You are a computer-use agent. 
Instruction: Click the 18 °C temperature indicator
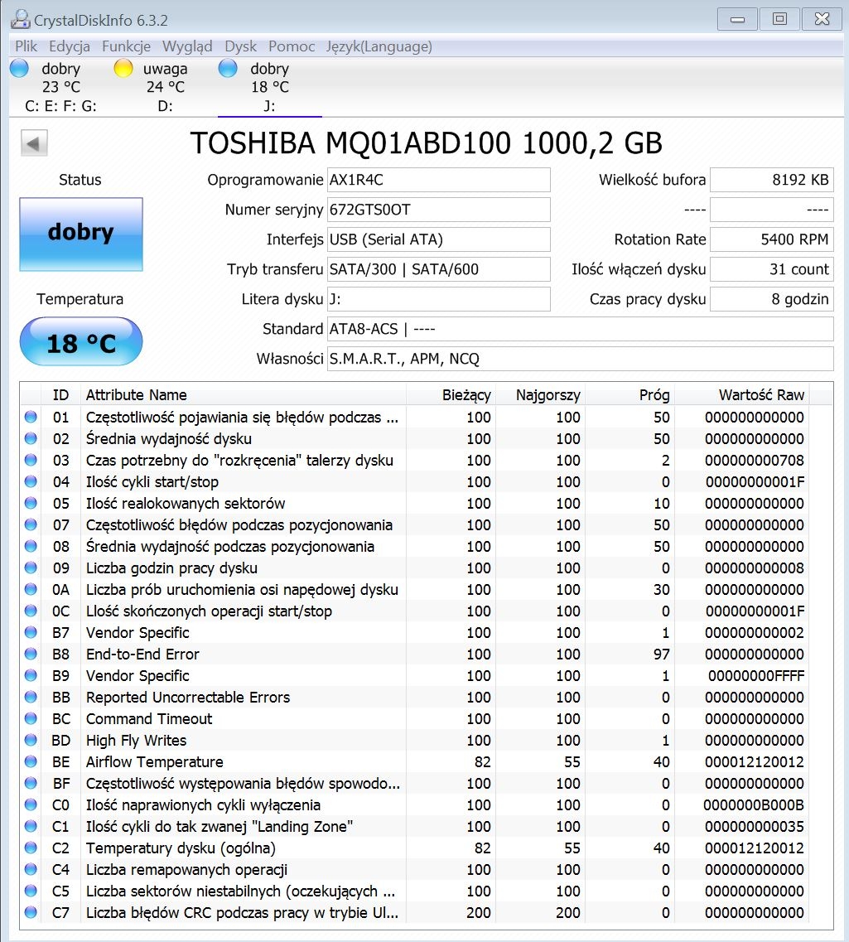81,342
